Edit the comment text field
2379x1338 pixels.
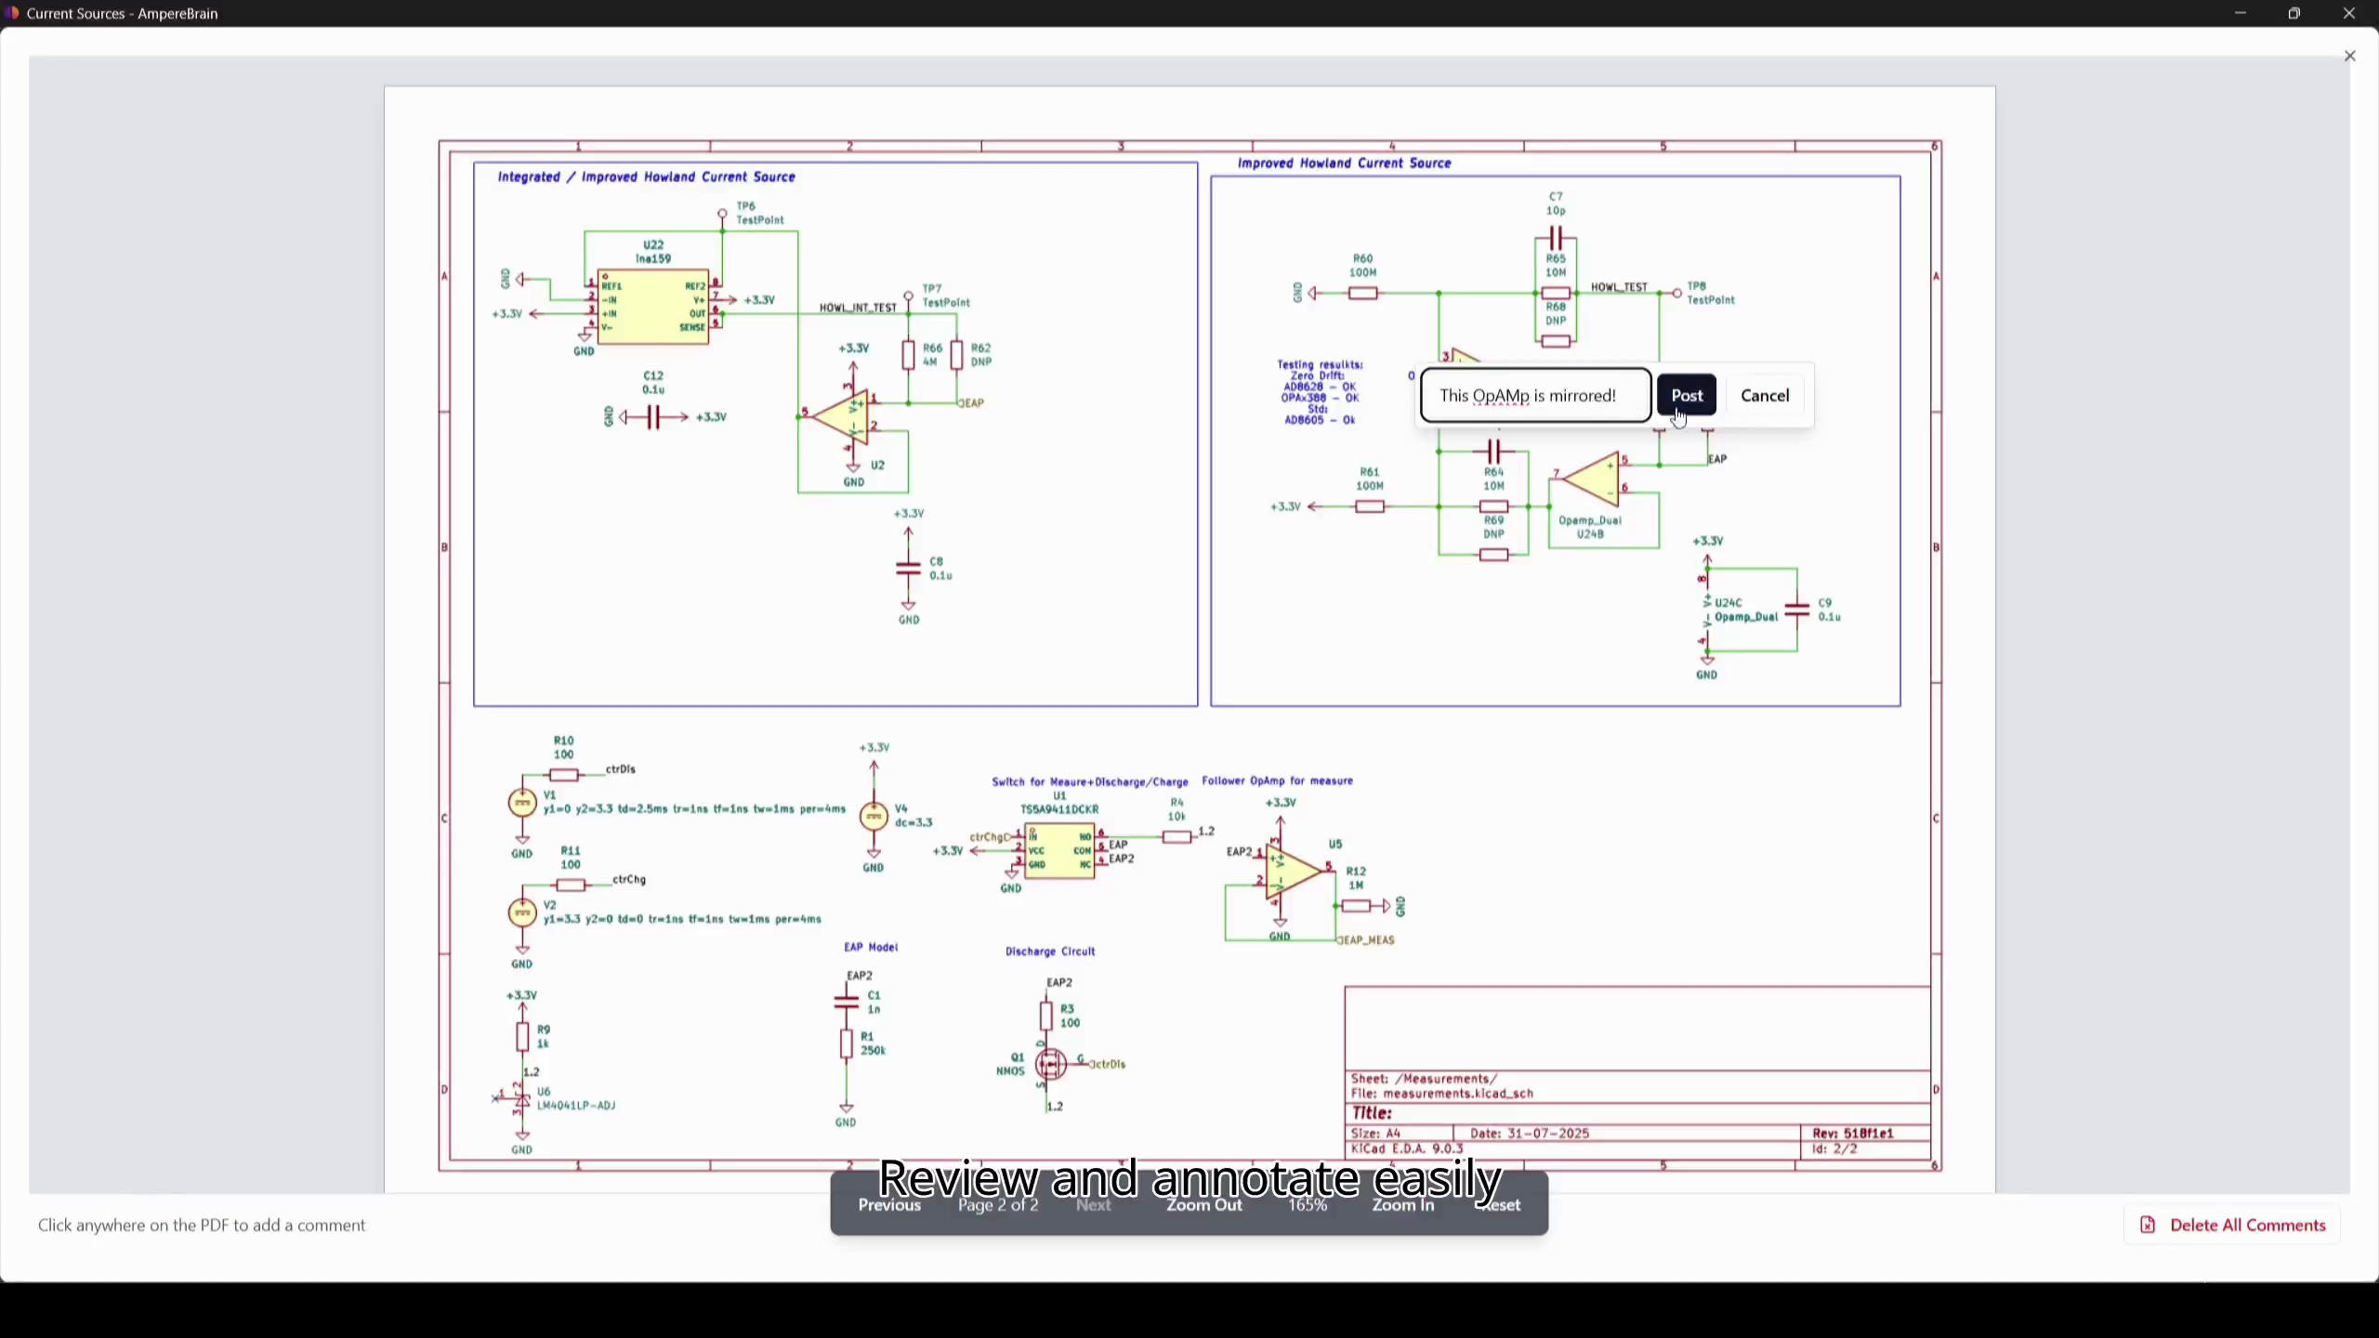point(1535,396)
